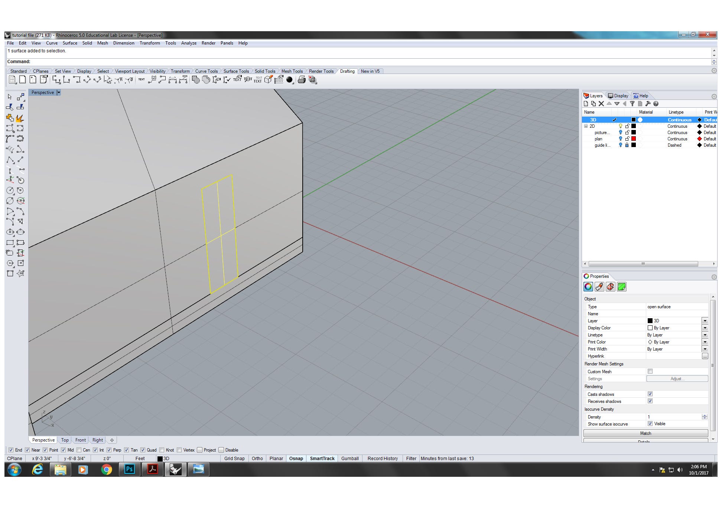Enable the Cen object snap
Viewport: 722px width, 508px height.
(79, 450)
